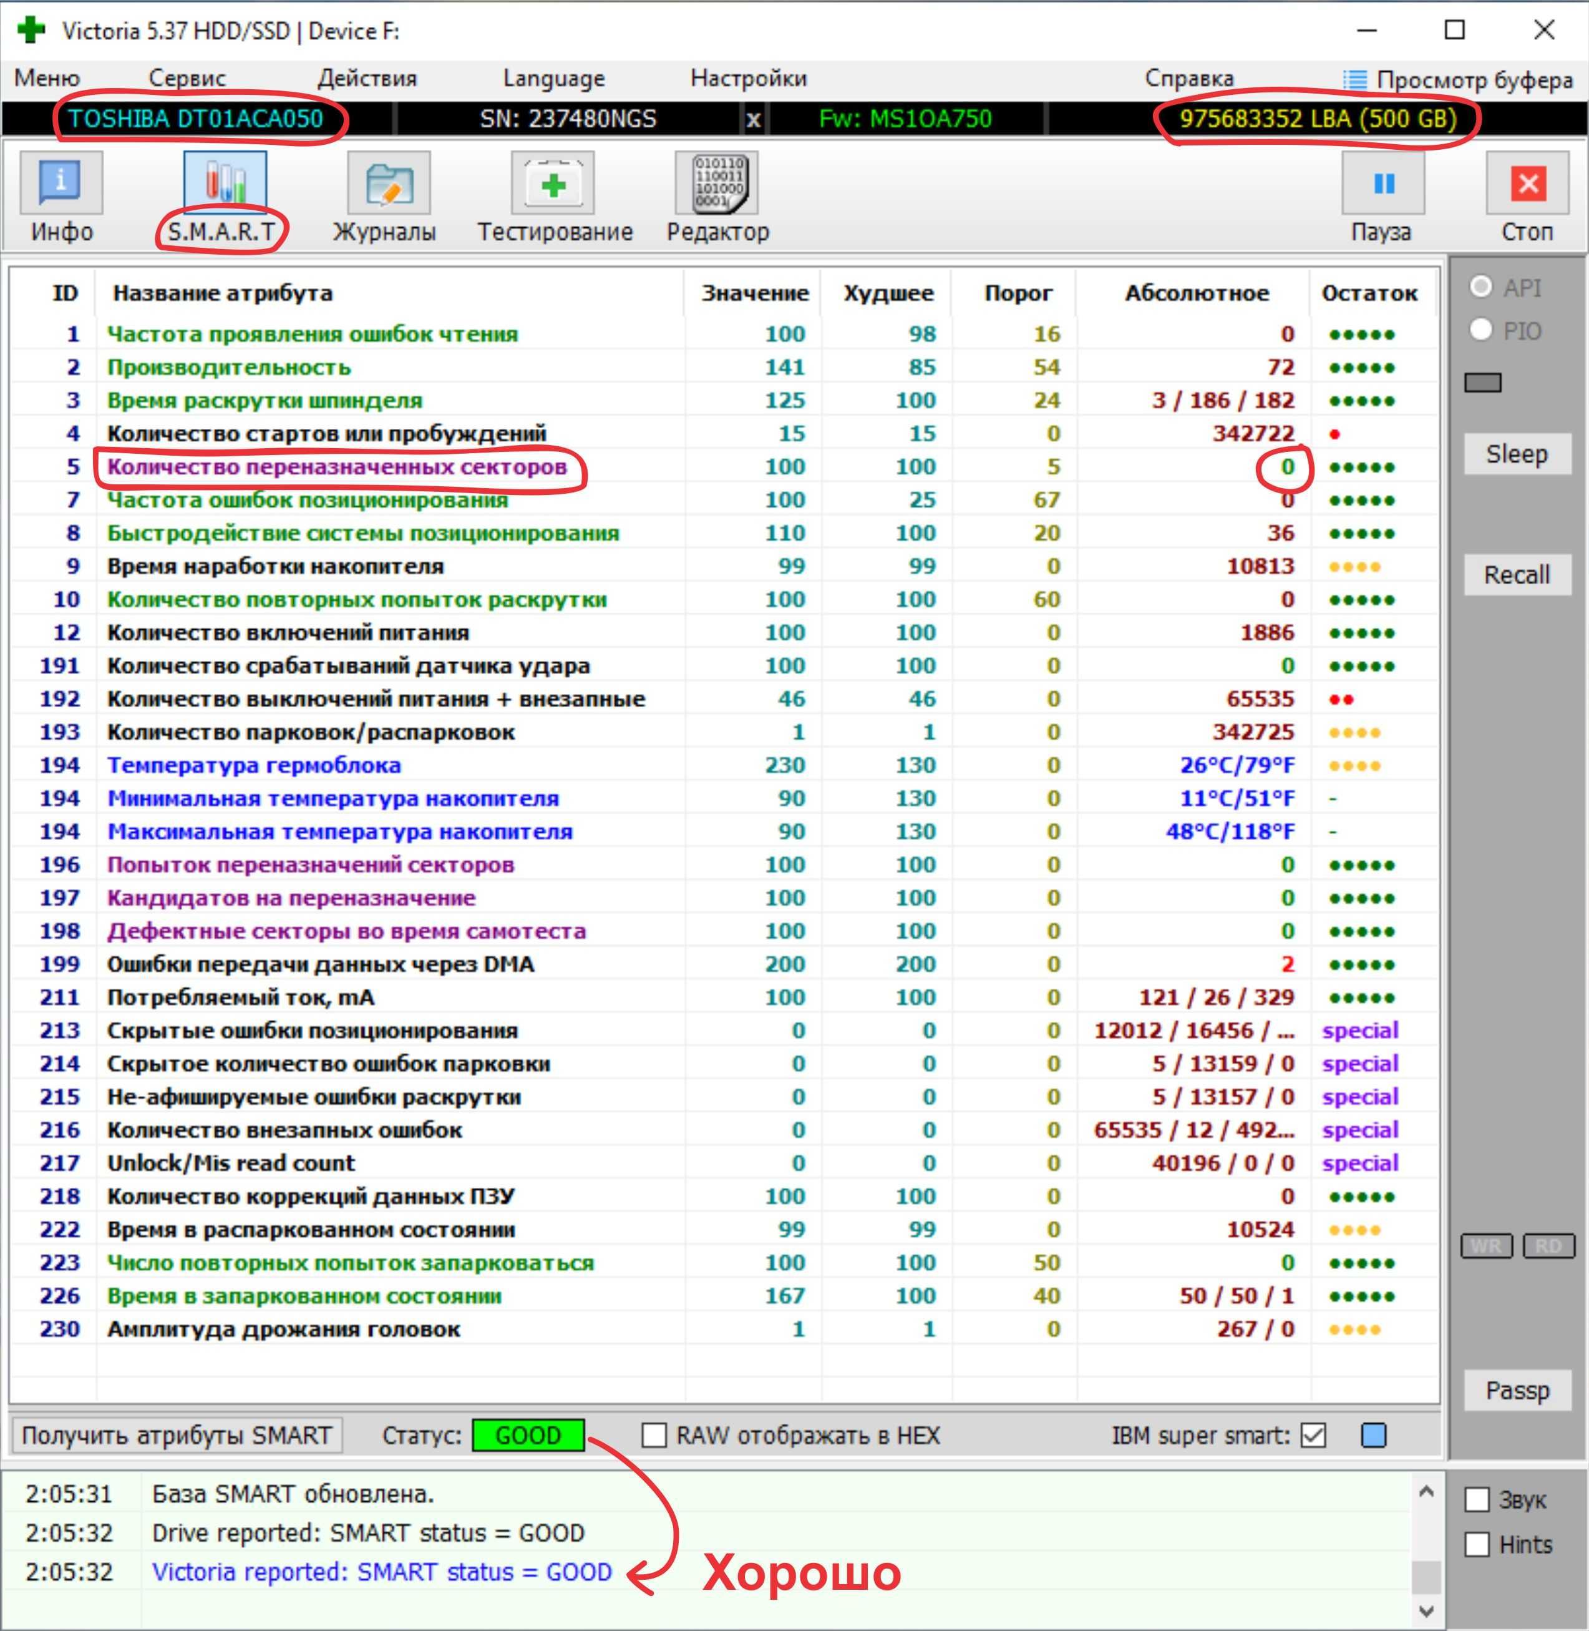Select row Ошибки передачи данных через DMA

[724, 964]
